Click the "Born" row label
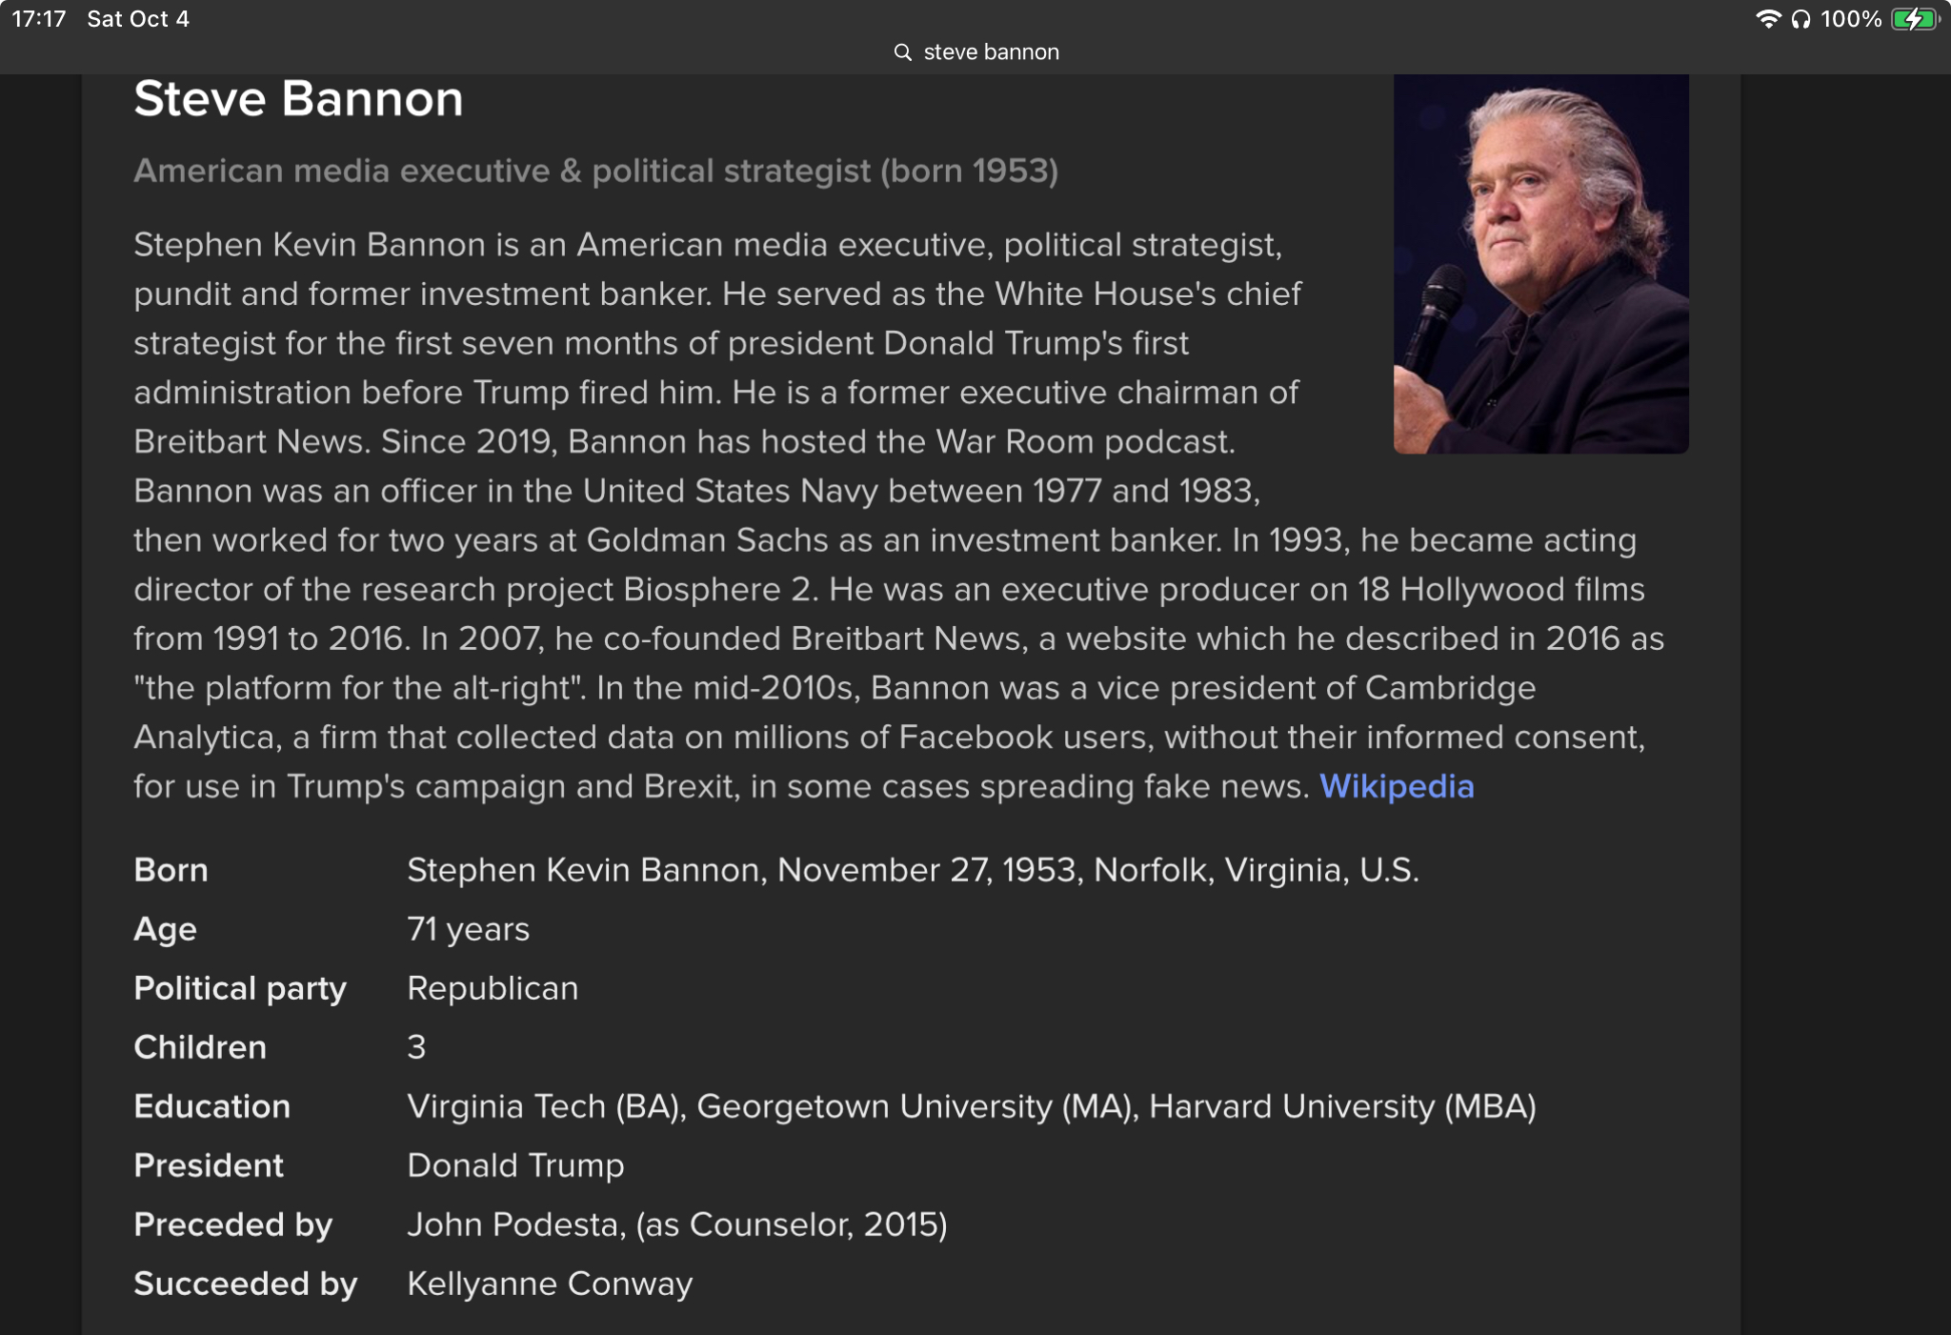Viewport: 1951px width, 1335px height. [x=171, y=870]
